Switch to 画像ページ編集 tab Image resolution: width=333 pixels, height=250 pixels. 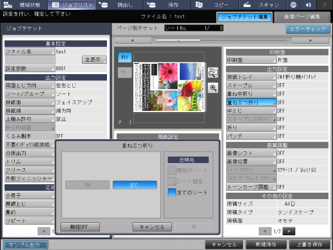tap(302, 17)
